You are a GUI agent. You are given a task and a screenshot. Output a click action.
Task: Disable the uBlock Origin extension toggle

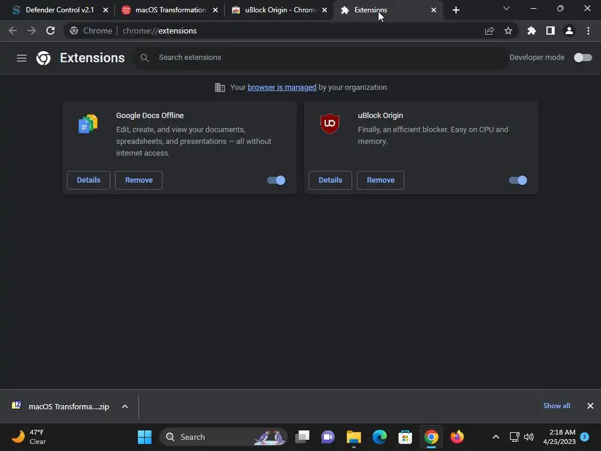click(518, 180)
